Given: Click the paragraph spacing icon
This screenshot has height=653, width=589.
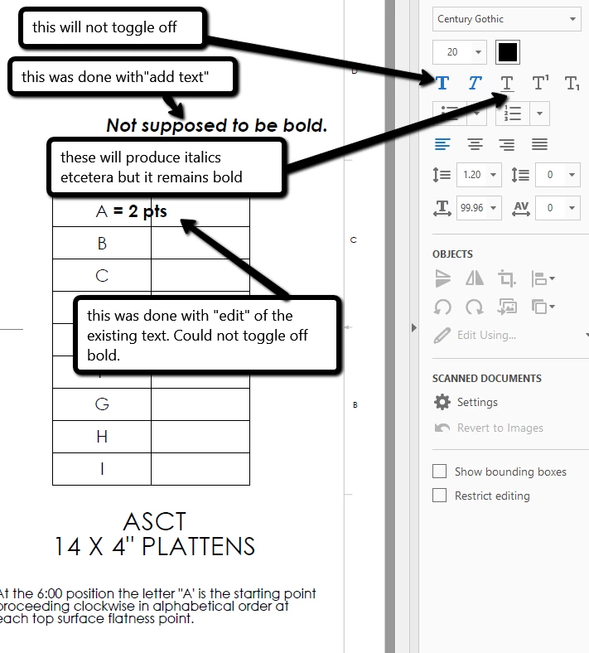Looking at the screenshot, I should click(520, 175).
